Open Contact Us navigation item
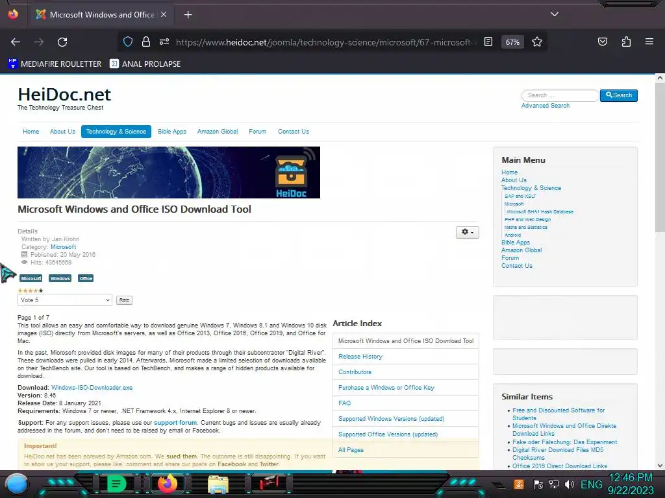 (x=294, y=131)
